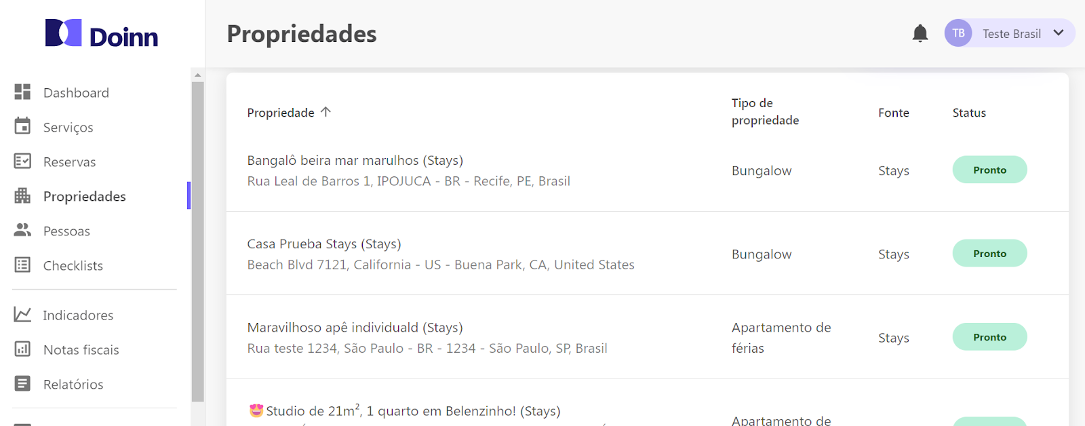Click the Relatórios document icon
1085x426 pixels.
(x=22, y=383)
